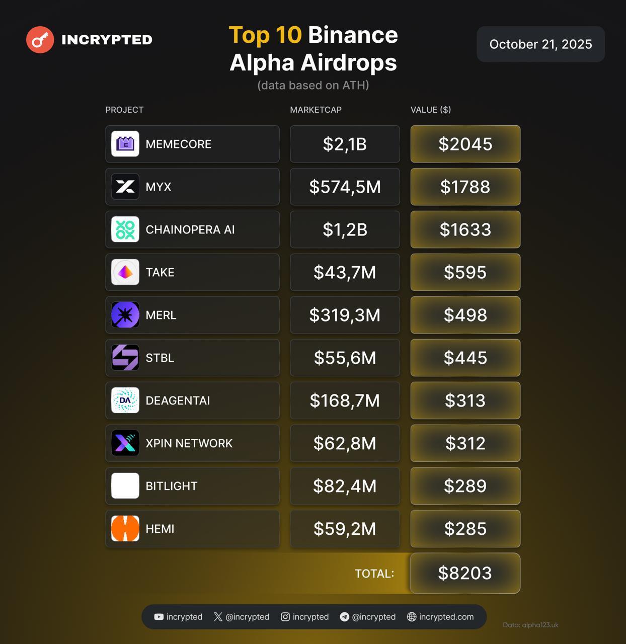Screen dimensions: 626x644
Task: Click the MemeCore project icon
Action: tap(125, 144)
